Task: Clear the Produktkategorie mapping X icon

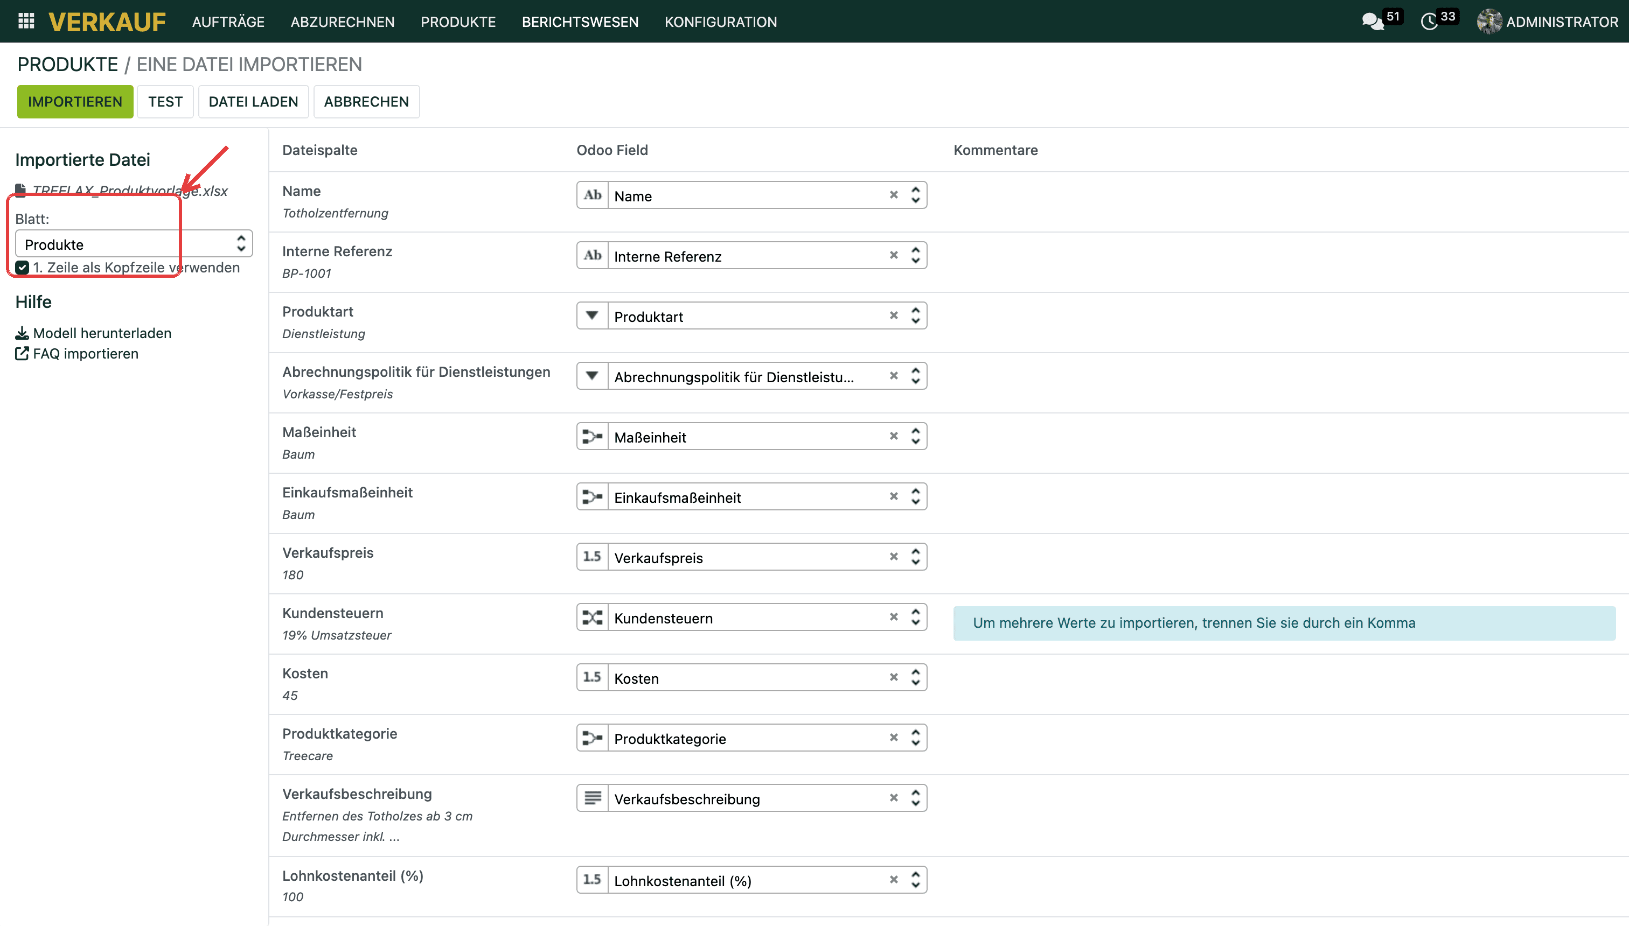Action: 893,738
